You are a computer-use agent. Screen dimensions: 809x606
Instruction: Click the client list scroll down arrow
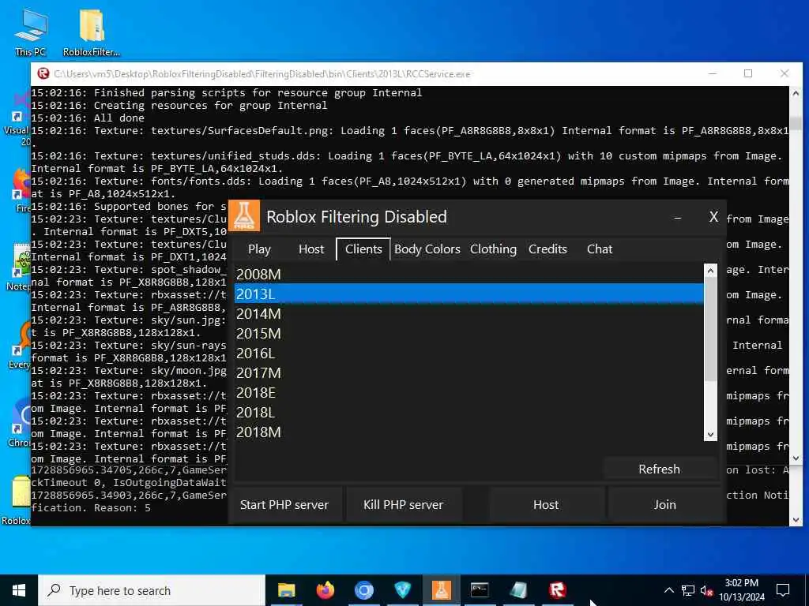pos(710,435)
